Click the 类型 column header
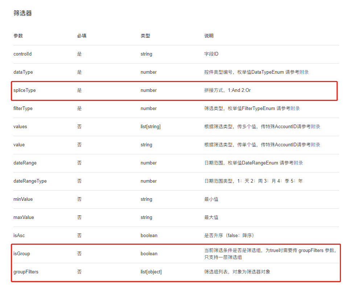Viewport: 350px width, 293px height. coord(145,36)
